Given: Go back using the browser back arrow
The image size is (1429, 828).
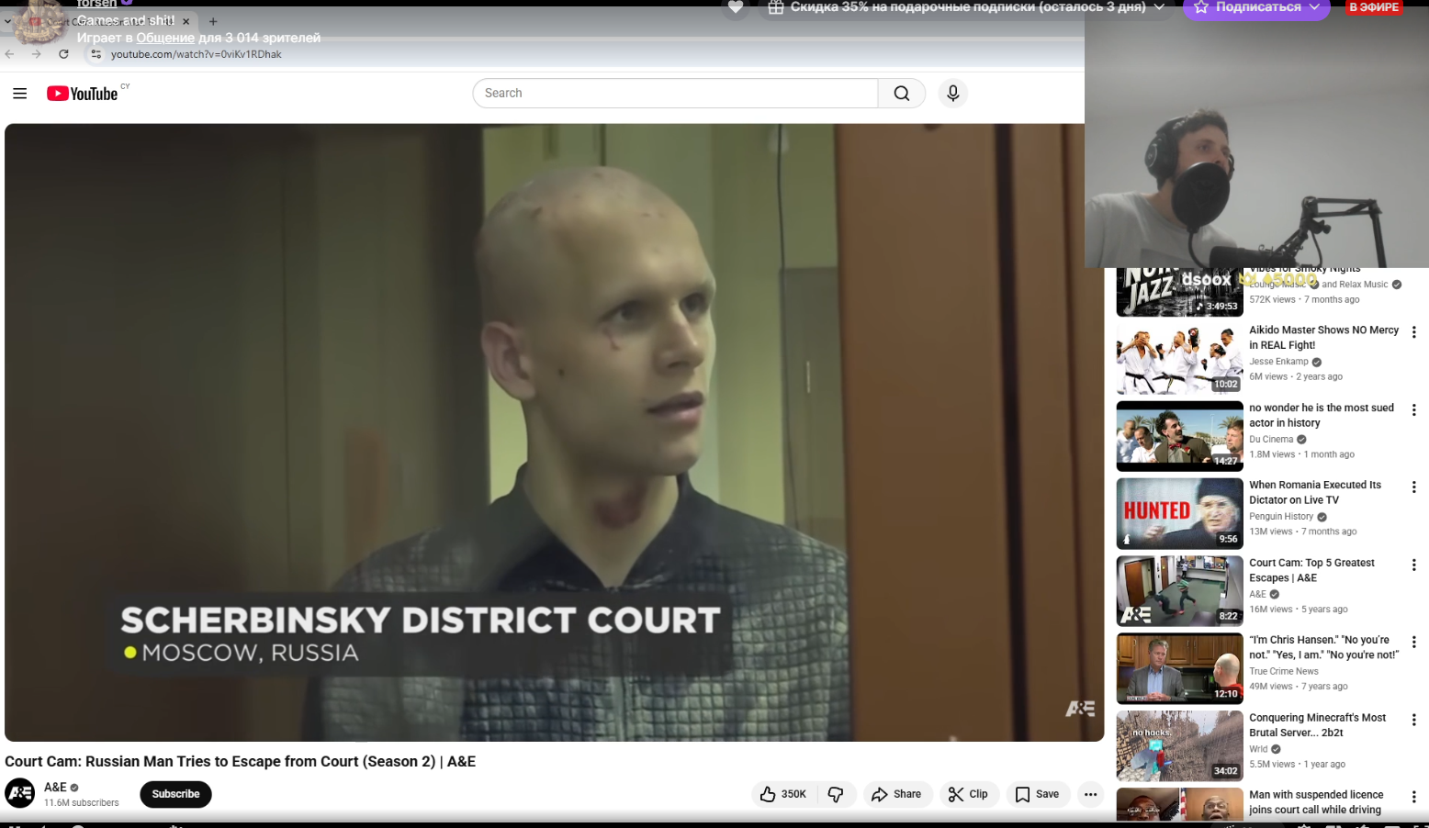Looking at the screenshot, I should (10, 54).
